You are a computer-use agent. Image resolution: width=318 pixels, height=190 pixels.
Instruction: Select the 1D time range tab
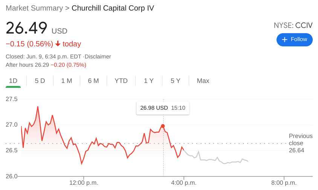tap(13, 81)
